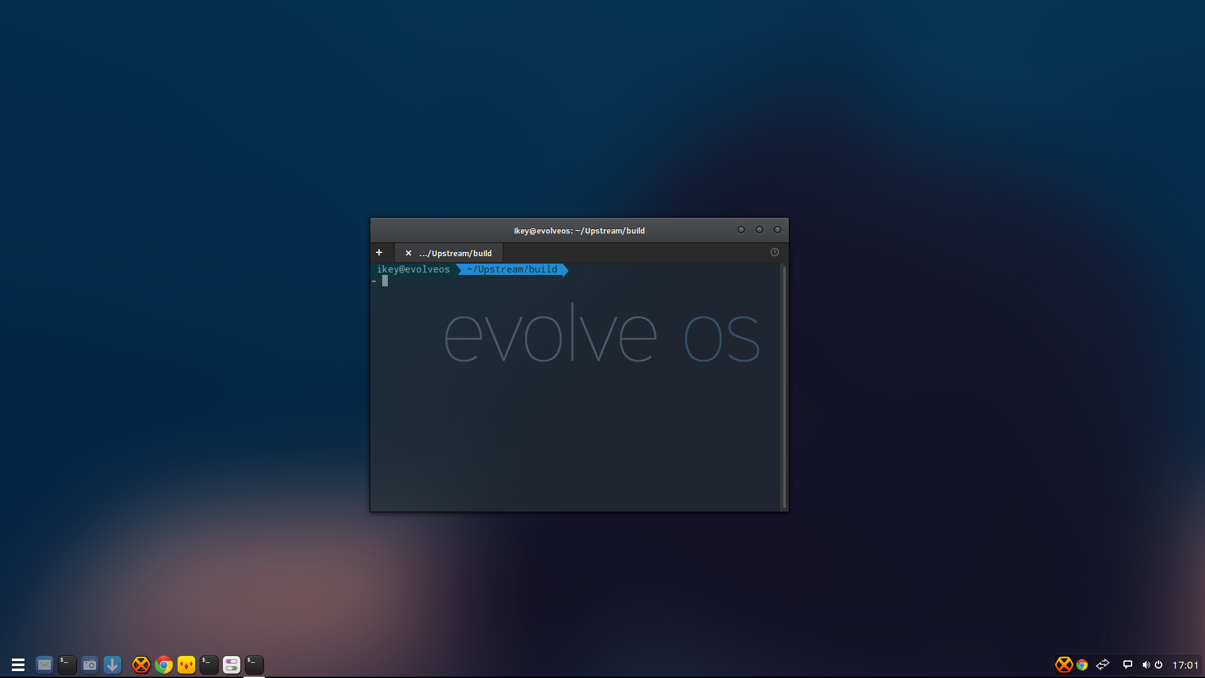The width and height of the screenshot is (1205, 678).
Task: Click the 17:01 clock
Action: click(x=1186, y=665)
